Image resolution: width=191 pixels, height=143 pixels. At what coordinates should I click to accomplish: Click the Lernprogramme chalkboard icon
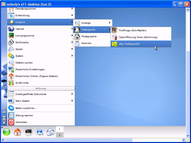point(11,36)
